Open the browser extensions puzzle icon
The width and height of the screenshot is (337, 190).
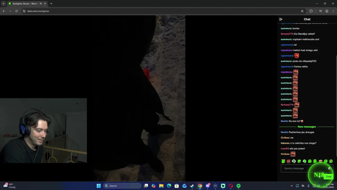311,11
